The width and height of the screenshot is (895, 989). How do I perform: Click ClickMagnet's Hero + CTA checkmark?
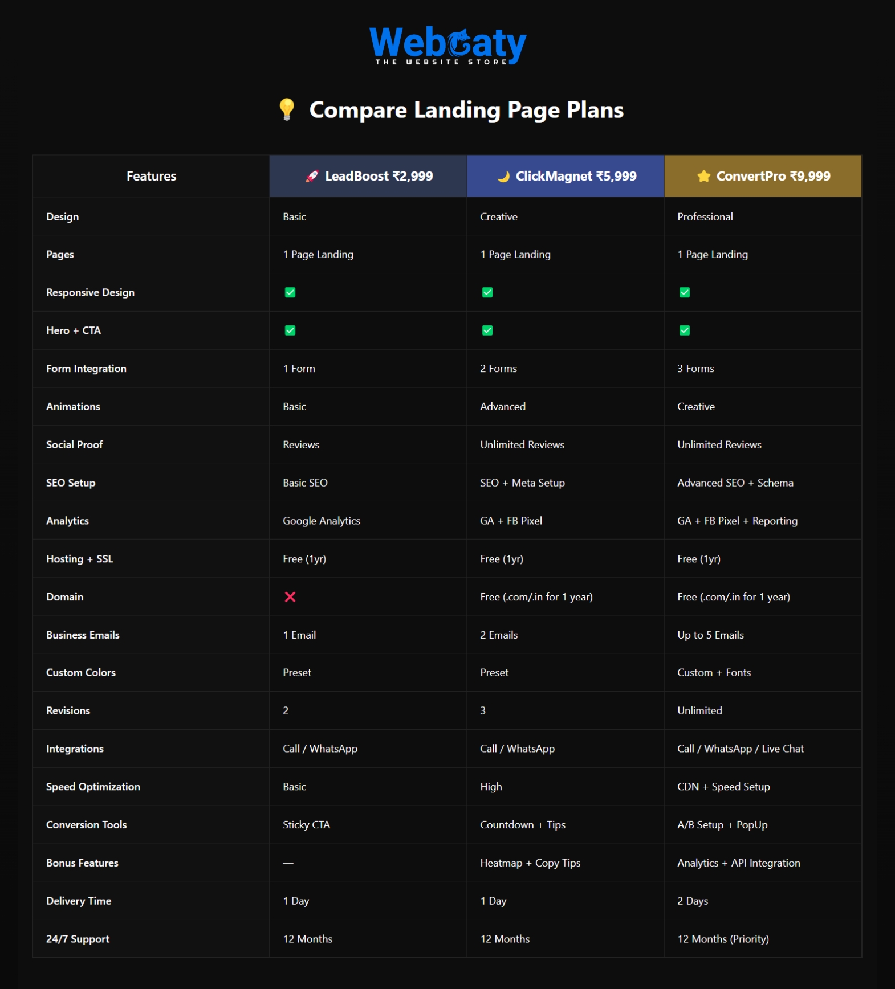coord(487,330)
